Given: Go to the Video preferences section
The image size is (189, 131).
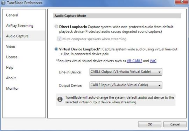Looking at the screenshot, I should point(10,47).
